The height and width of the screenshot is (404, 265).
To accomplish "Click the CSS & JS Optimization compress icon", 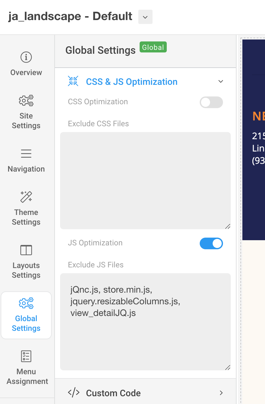I will (73, 81).
